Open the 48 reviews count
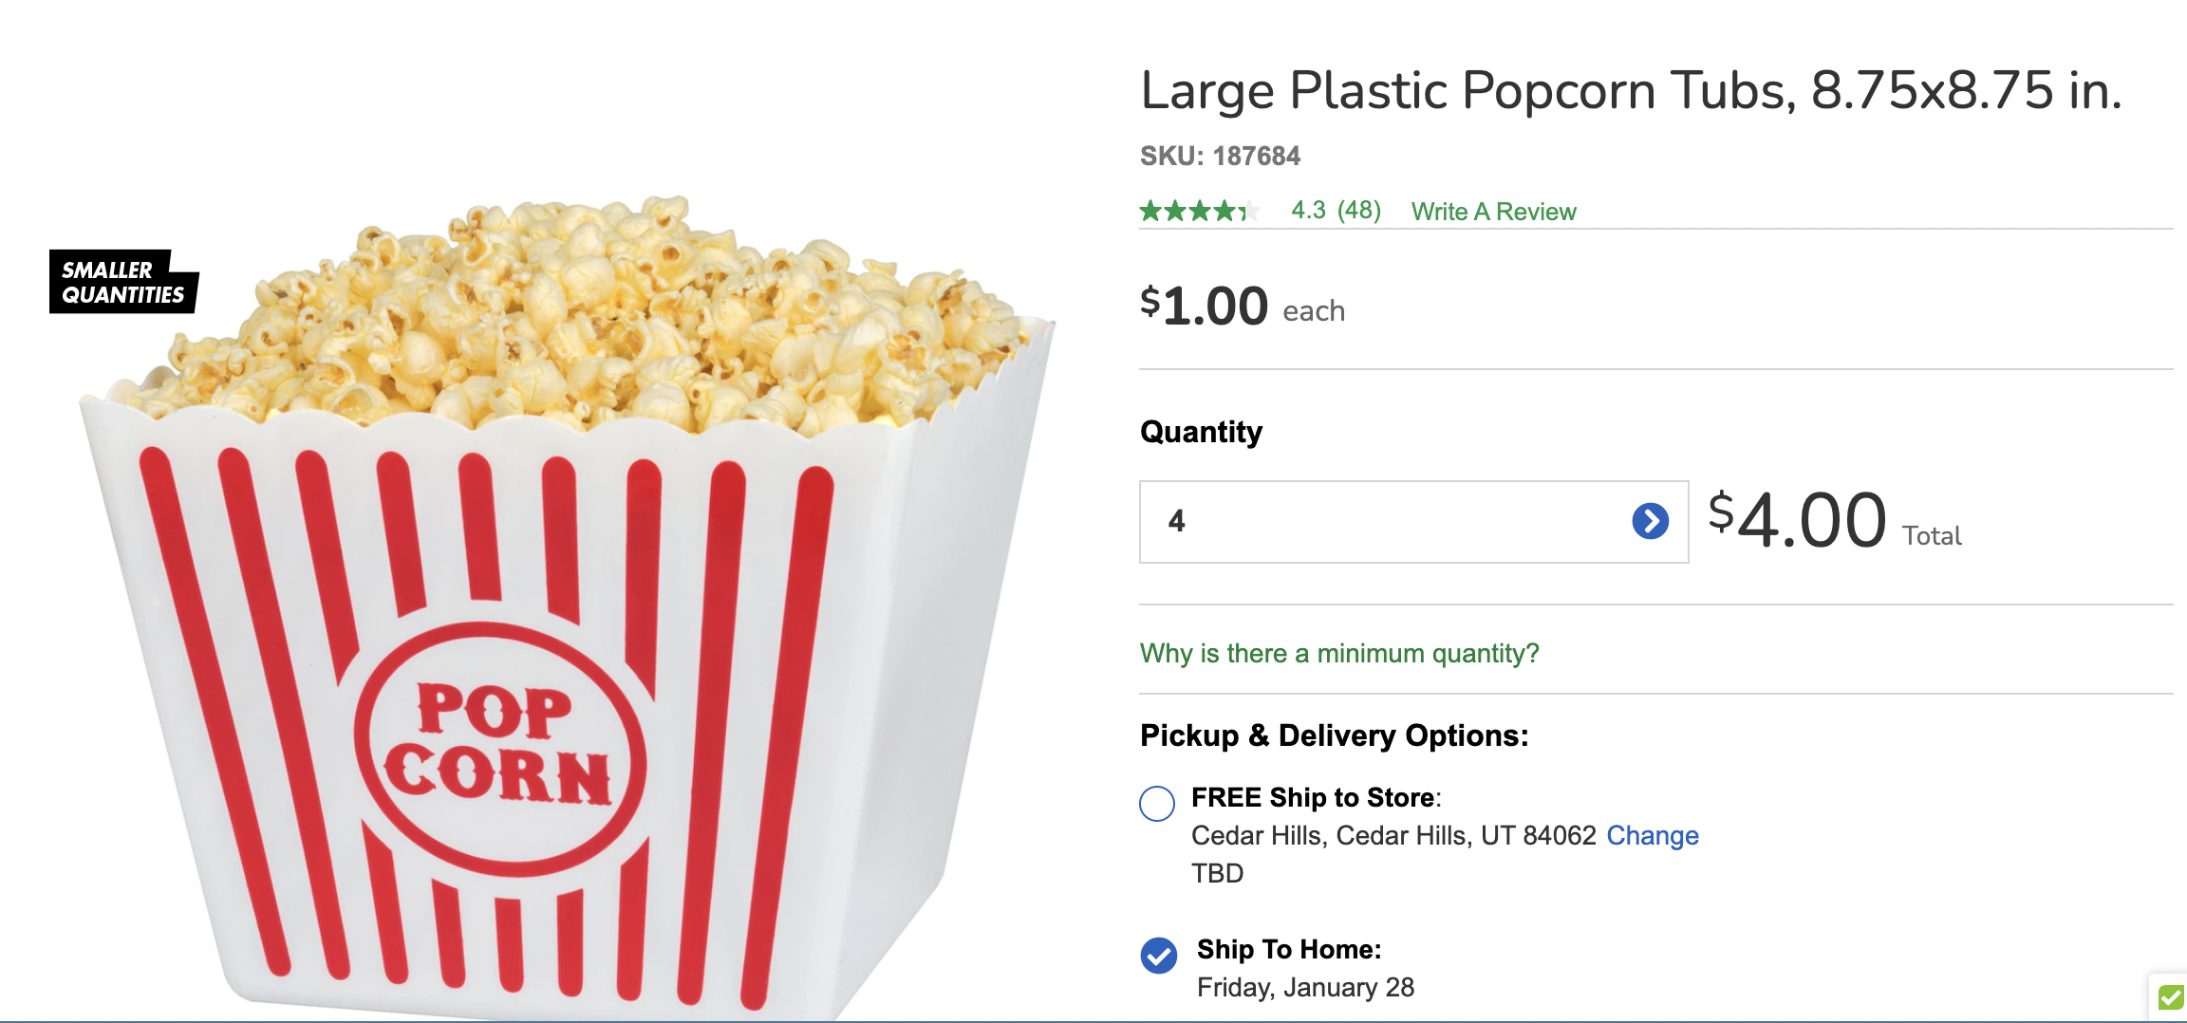The width and height of the screenshot is (2187, 1023). [x=1358, y=211]
